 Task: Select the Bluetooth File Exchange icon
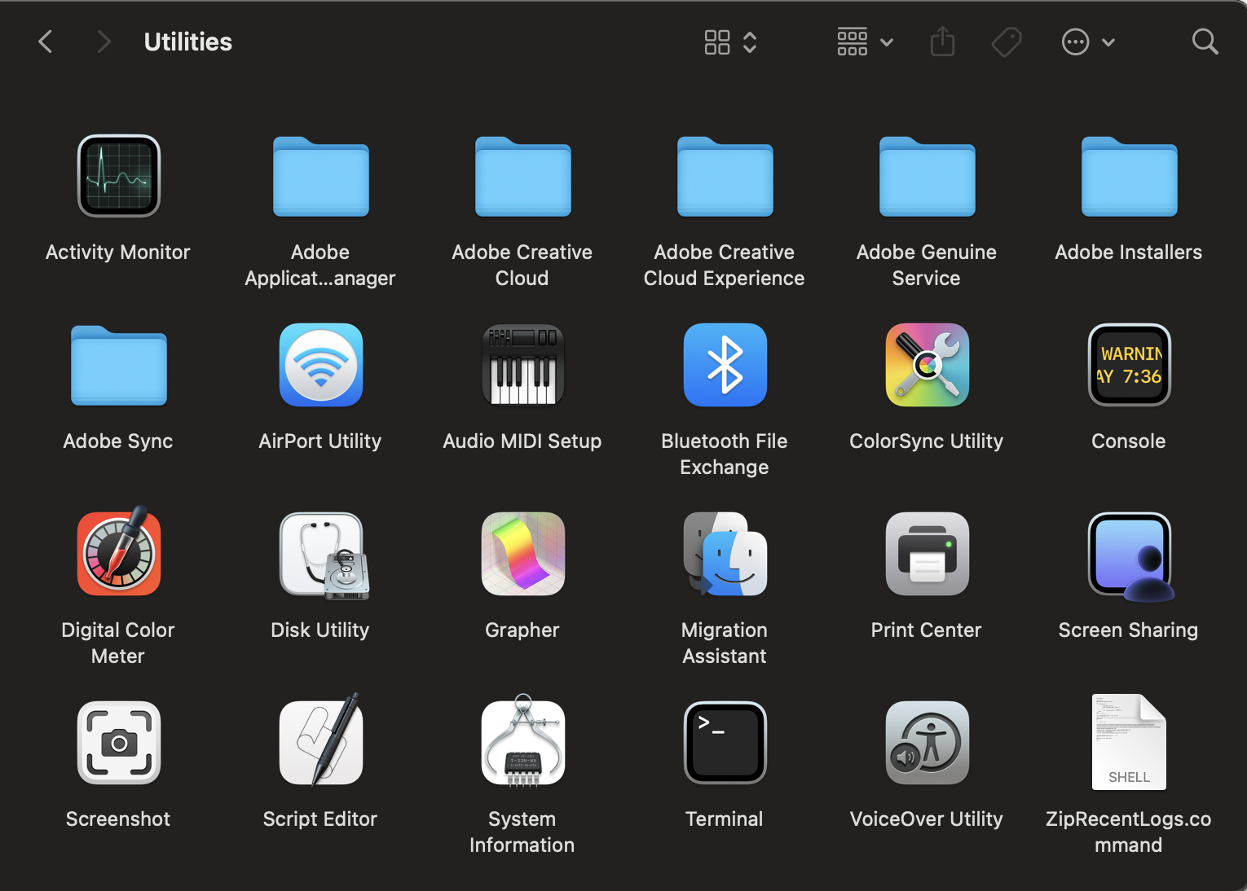click(725, 365)
